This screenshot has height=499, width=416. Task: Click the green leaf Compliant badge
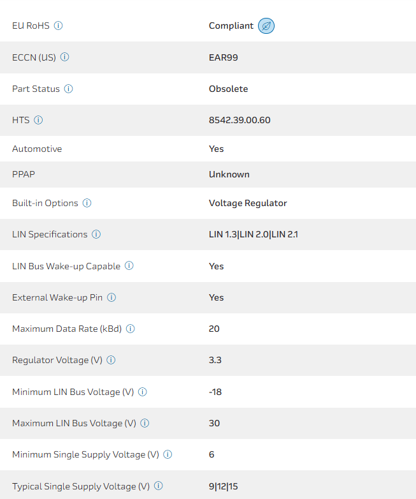coord(266,26)
